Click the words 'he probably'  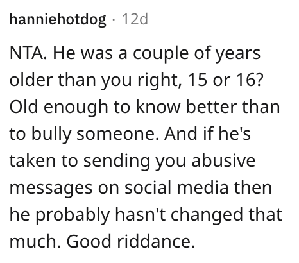(60, 216)
